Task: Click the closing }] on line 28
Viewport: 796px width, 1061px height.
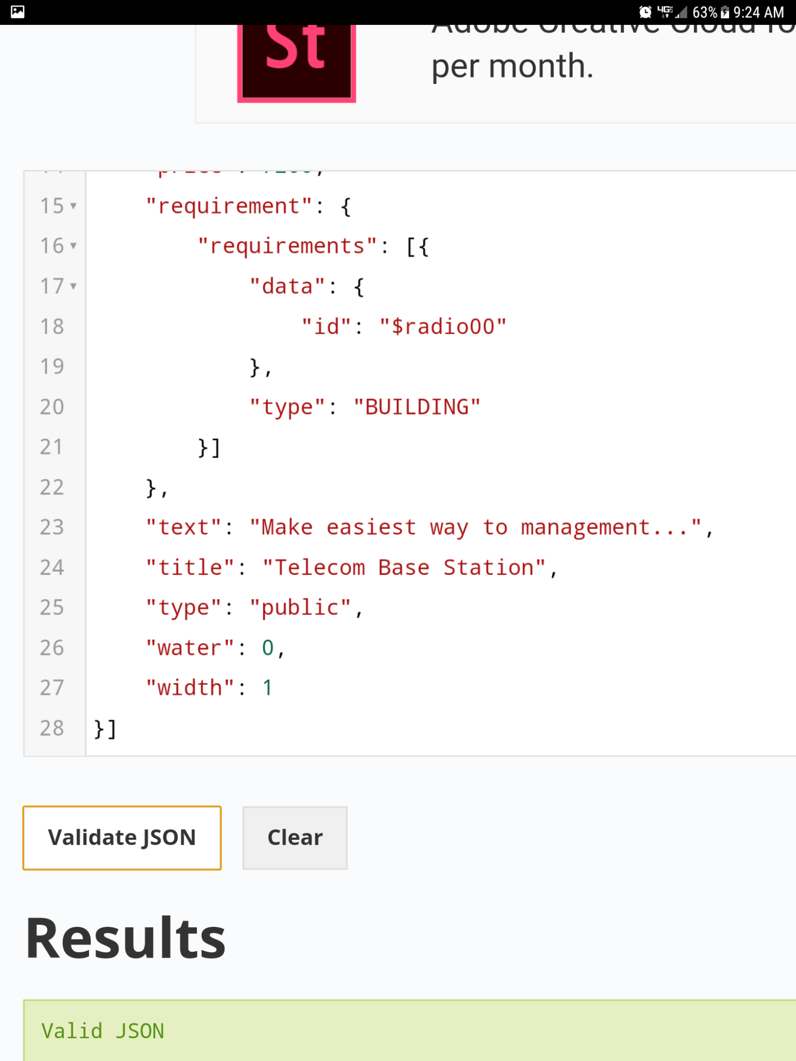Action: [105, 729]
